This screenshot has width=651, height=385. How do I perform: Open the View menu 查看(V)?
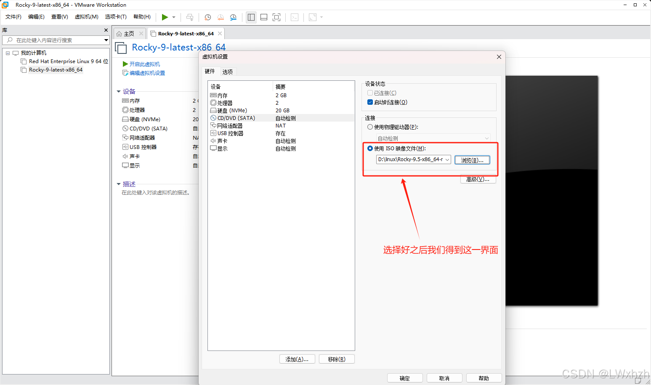(x=59, y=17)
